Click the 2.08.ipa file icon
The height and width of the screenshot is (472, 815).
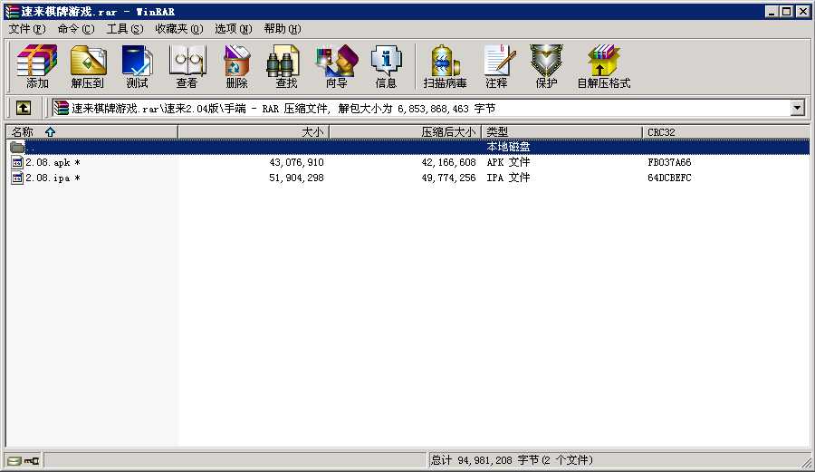[17, 178]
